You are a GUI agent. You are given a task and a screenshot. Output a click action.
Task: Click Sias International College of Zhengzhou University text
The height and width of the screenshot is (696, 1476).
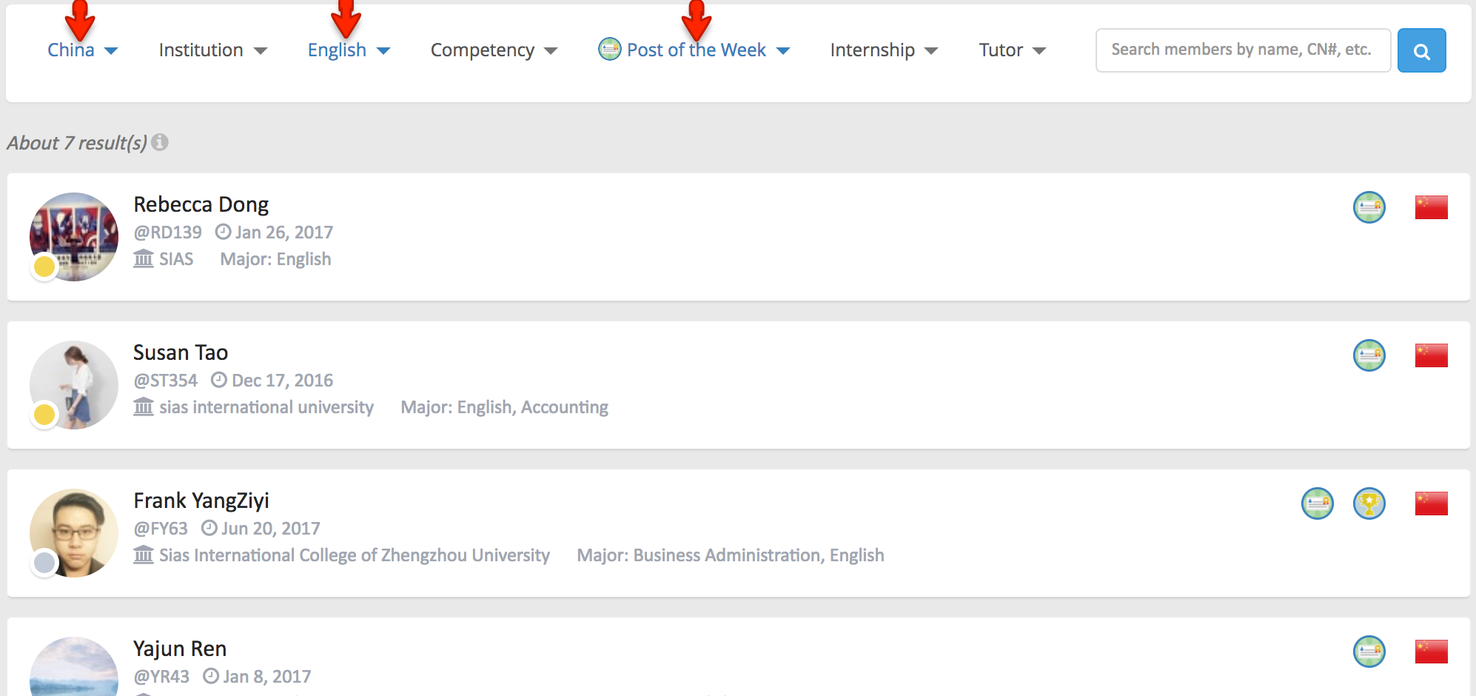pyautogui.click(x=355, y=555)
